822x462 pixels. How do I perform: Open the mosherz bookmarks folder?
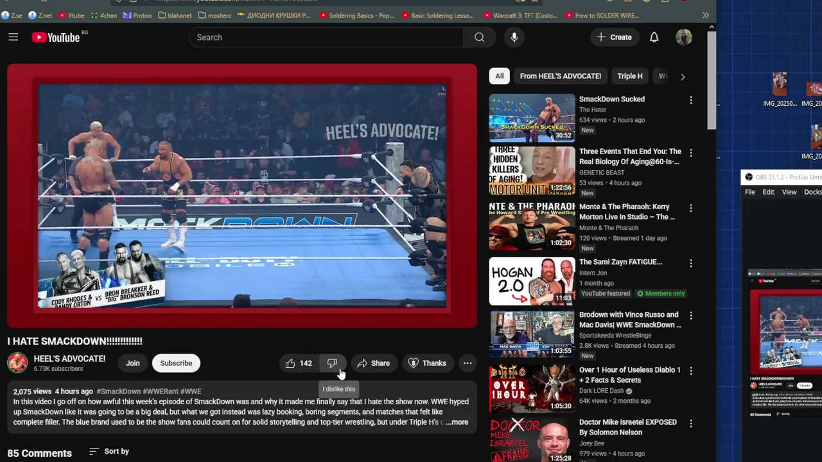[x=214, y=15]
